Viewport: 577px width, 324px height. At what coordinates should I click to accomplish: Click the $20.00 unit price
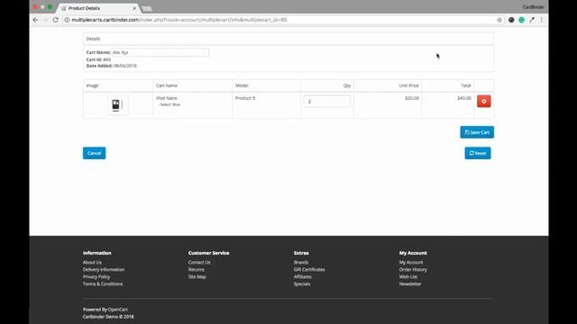(x=412, y=98)
